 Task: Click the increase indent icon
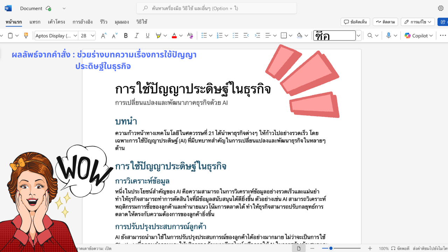tap(257, 35)
